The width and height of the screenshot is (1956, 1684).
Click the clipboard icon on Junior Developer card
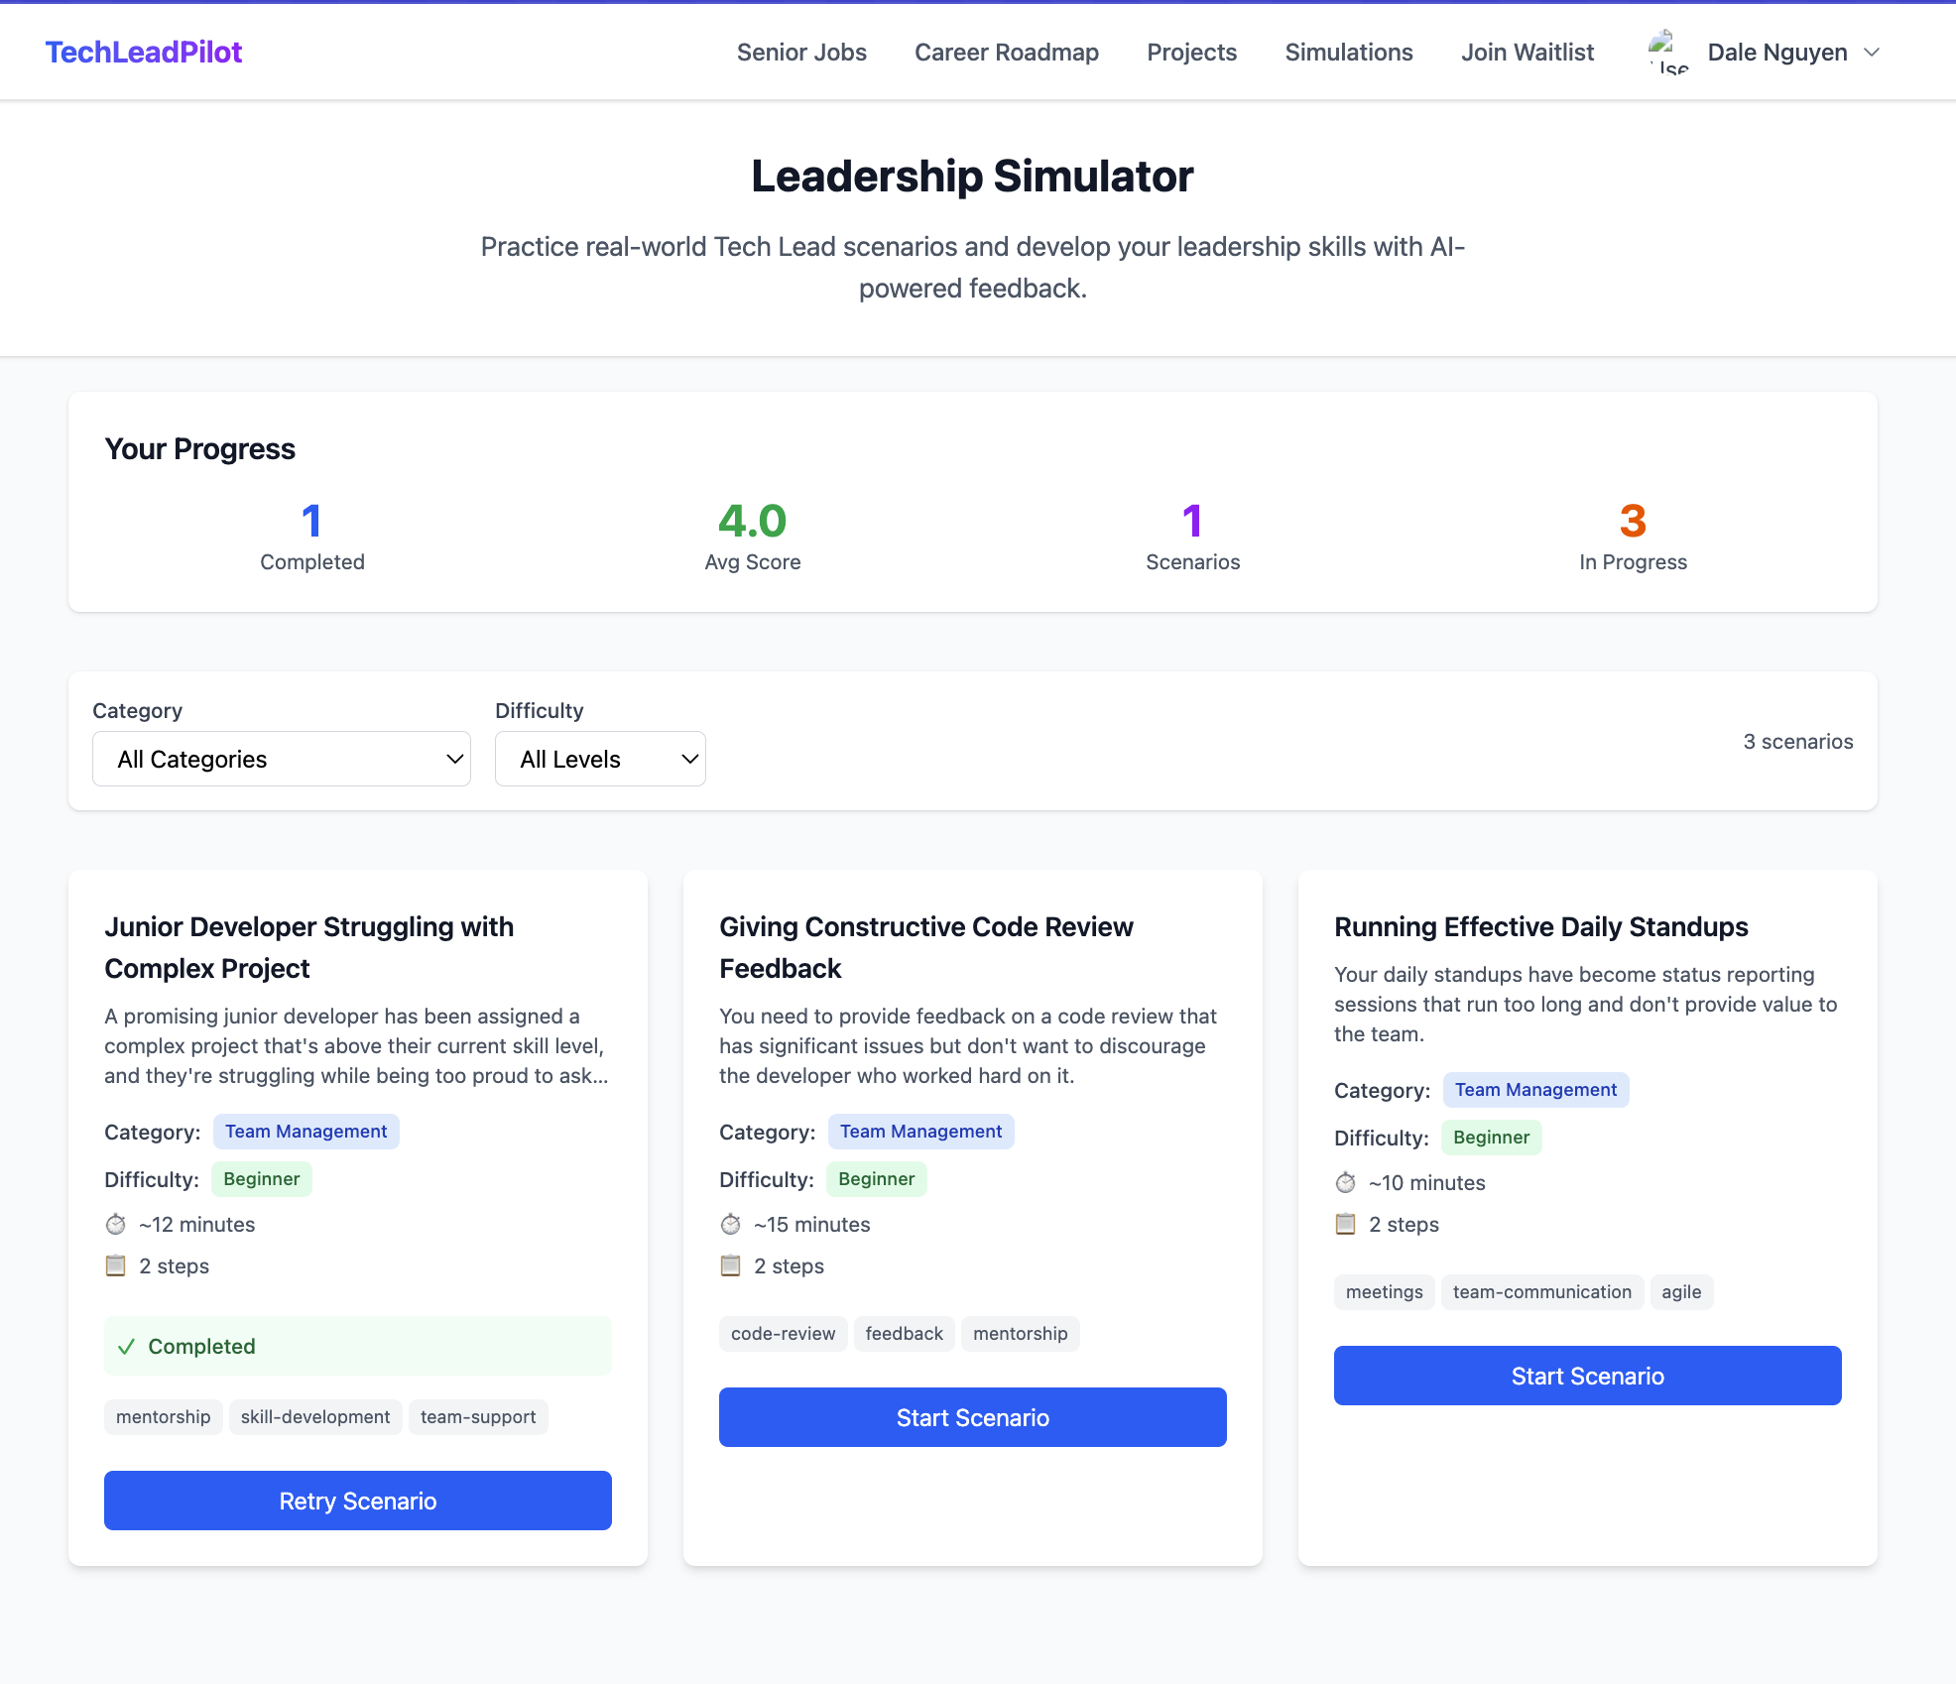click(116, 1265)
